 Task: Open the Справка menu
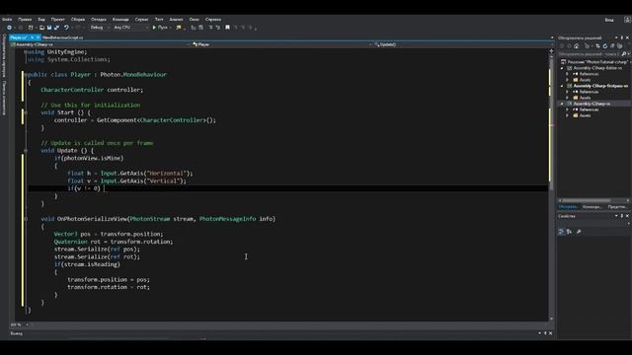click(213, 20)
